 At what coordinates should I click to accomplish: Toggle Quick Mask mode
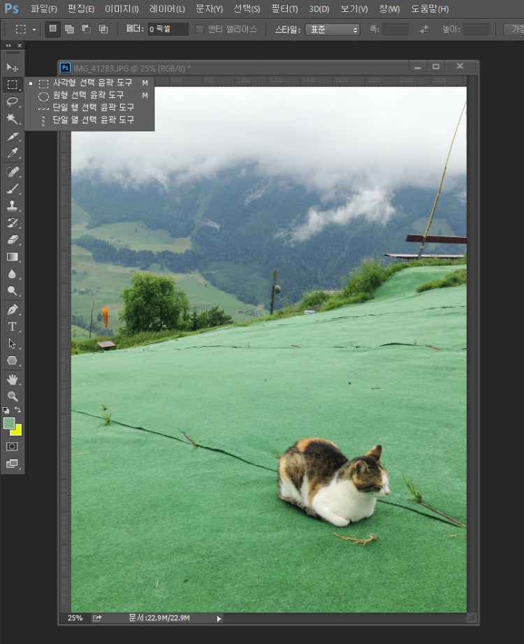click(12, 446)
